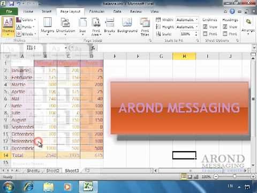This screenshot has width=257, height=193.
Task: Switch to the Home tab
Action: (28, 11)
